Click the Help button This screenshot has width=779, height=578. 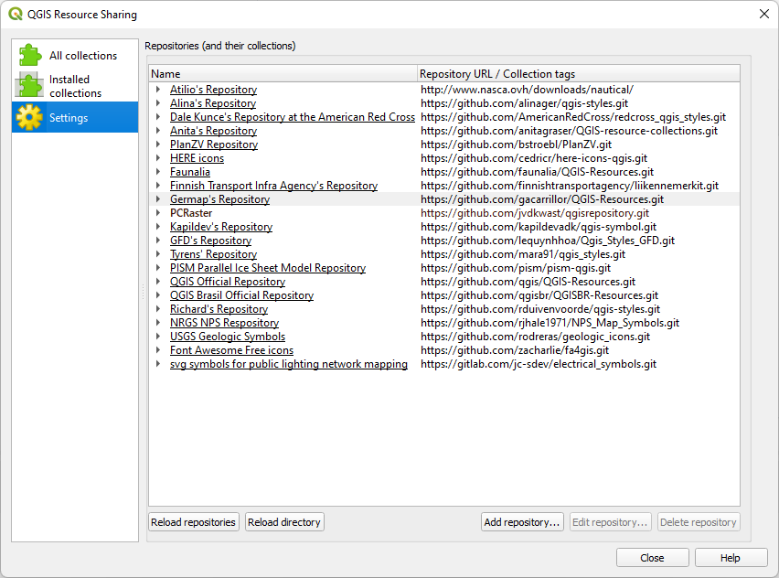coord(731,557)
